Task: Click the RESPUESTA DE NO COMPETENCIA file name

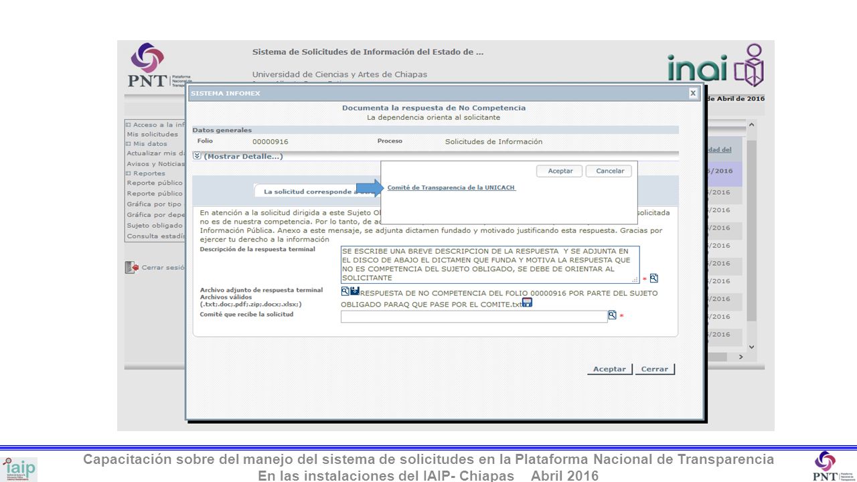Action: point(499,299)
